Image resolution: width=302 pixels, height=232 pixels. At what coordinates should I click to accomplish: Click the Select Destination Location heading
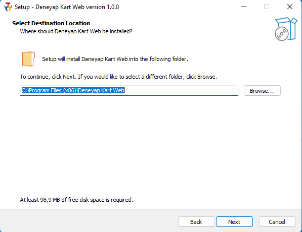tap(51, 23)
